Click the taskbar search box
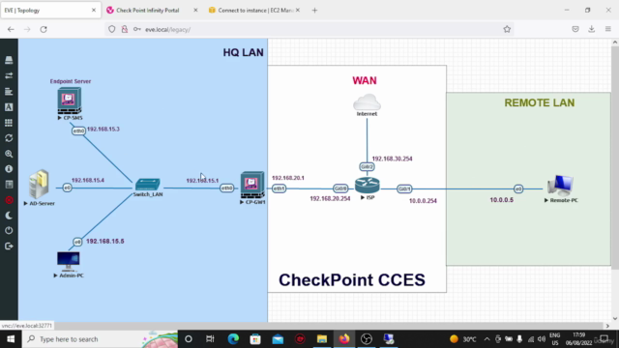The width and height of the screenshot is (619, 348). 101,339
